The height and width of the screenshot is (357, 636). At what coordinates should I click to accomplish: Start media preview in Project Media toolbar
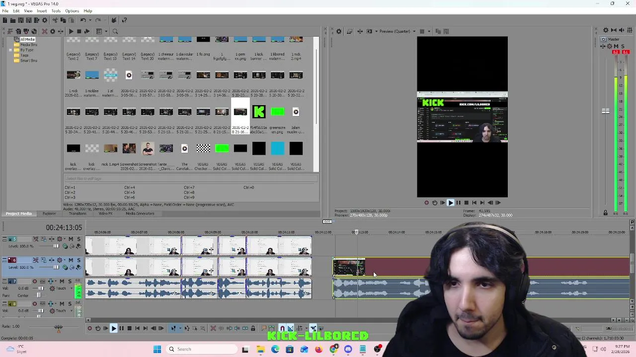[x=71, y=31]
